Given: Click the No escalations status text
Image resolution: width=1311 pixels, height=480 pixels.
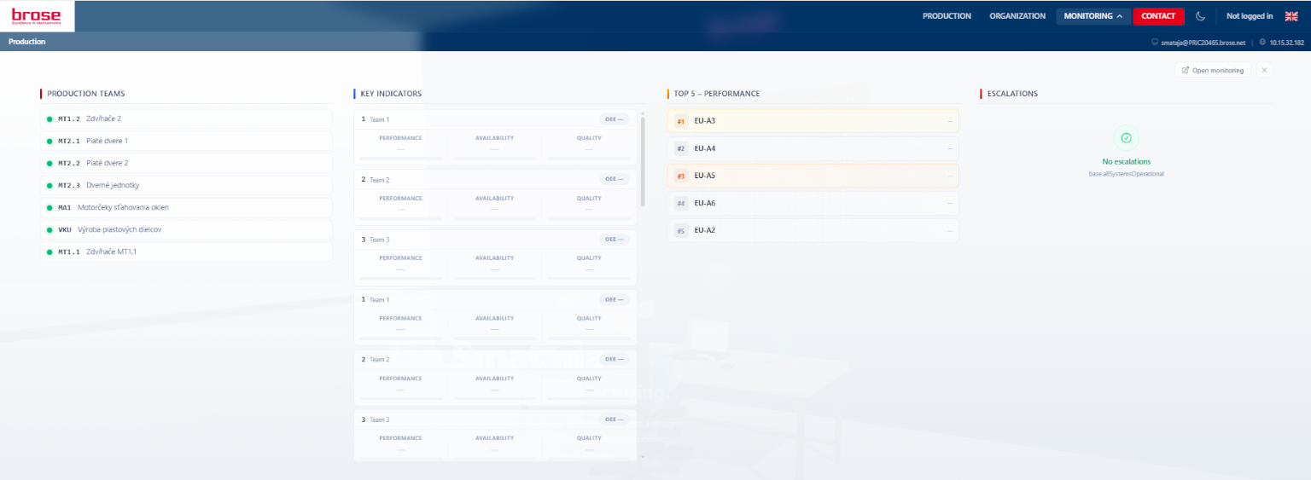Looking at the screenshot, I should point(1126,161).
